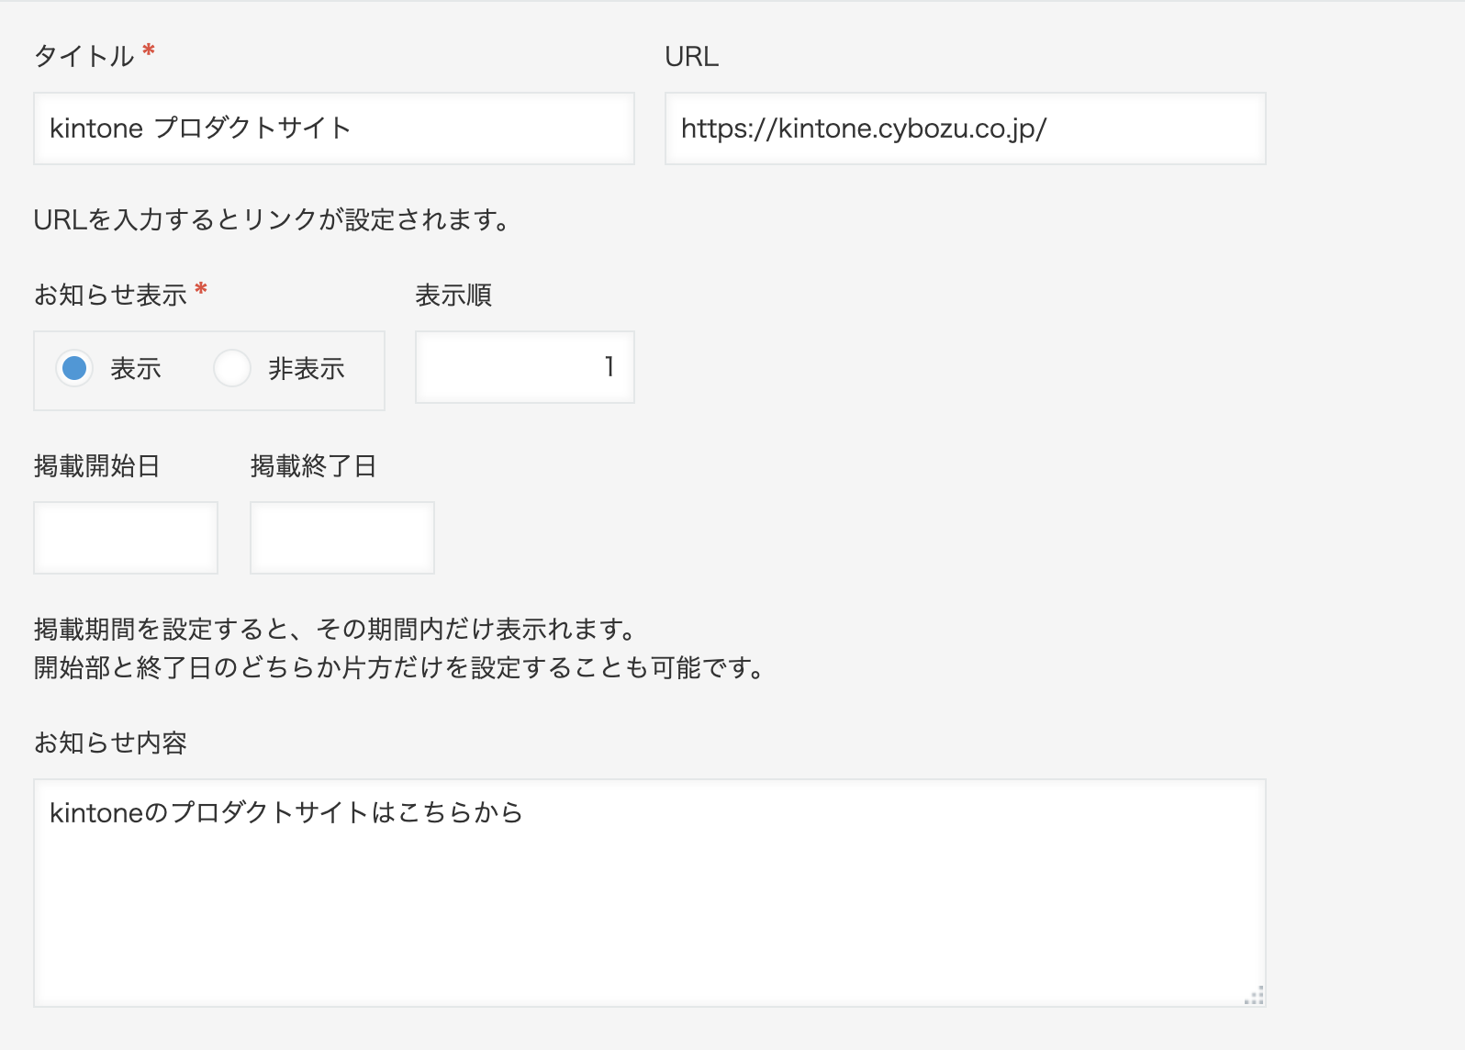Click the 表示順 number field
The height and width of the screenshot is (1050, 1465).
click(525, 367)
